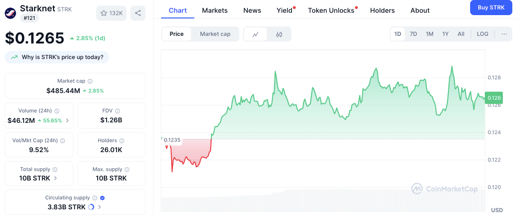Click the Buy STRK button
This screenshot has height=215, width=518.
click(491, 8)
